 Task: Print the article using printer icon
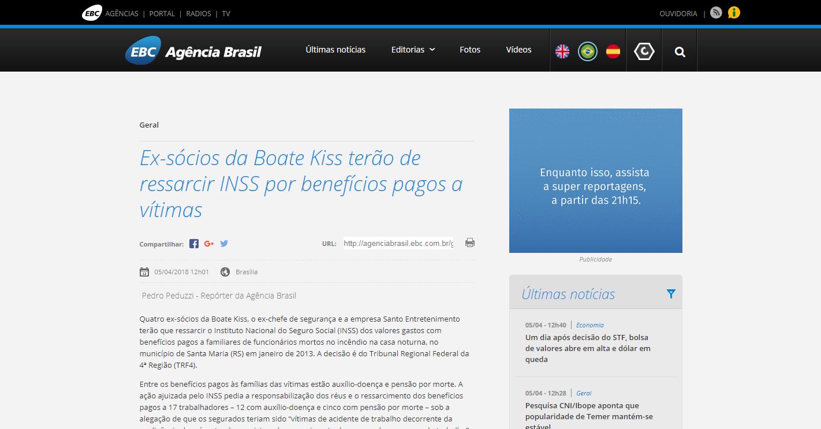click(x=470, y=243)
